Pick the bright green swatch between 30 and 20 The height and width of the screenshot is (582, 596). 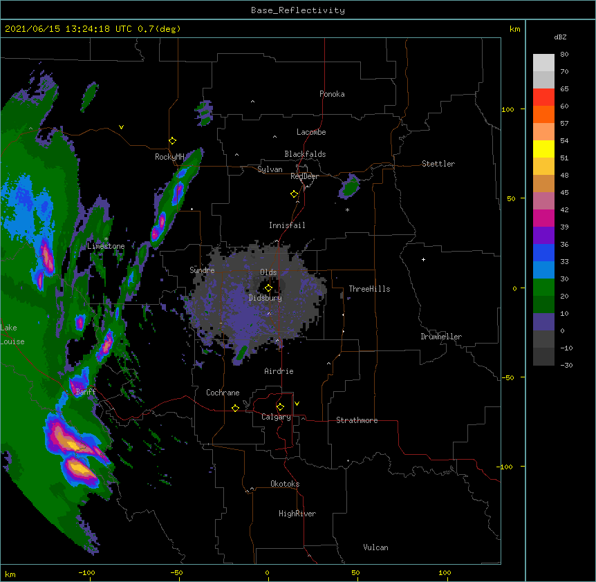[543, 288]
